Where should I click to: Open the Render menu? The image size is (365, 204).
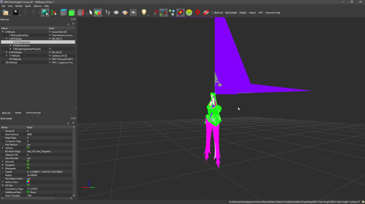click(x=19, y=6)
